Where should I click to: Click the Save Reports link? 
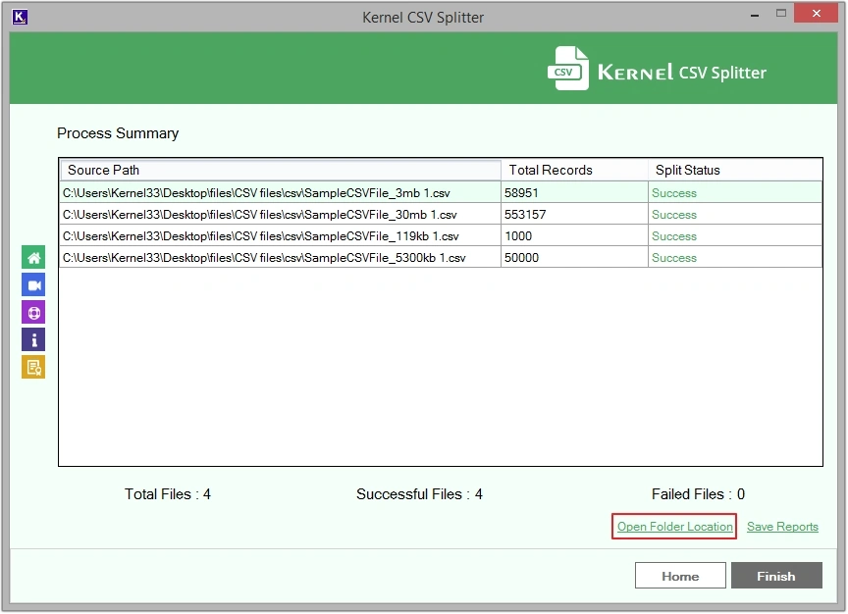[782, 527]
